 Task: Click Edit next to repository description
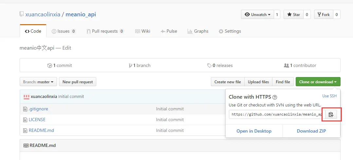point(67,48)
